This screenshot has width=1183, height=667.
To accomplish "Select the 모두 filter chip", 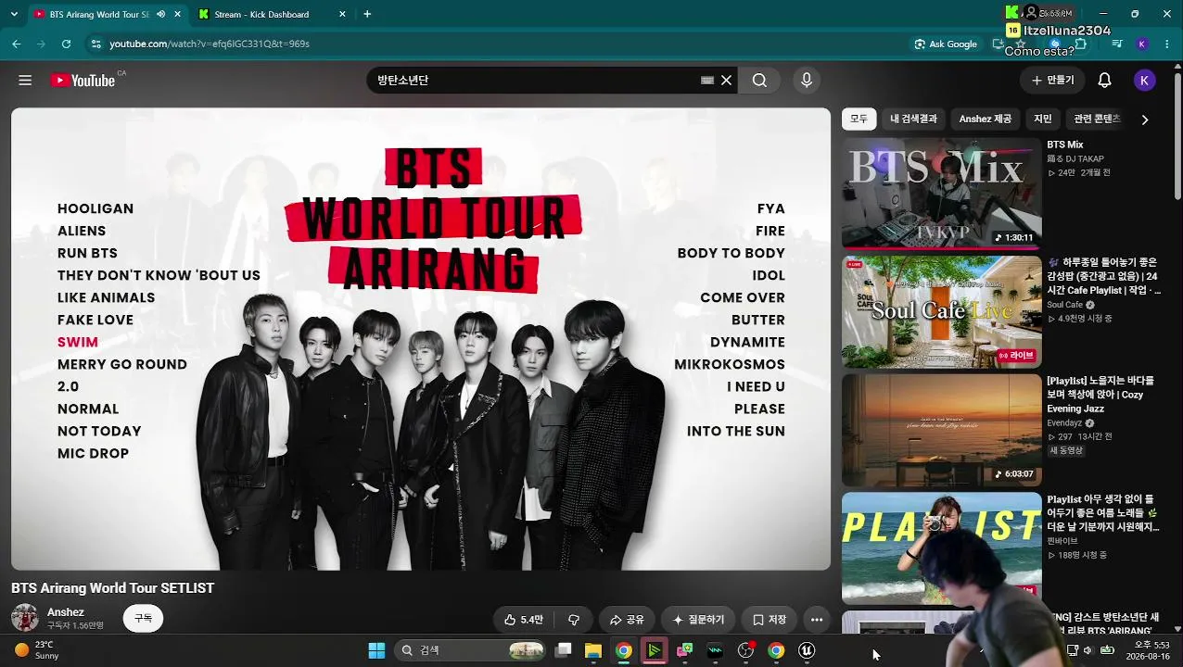I will click(x=859, y=119).
